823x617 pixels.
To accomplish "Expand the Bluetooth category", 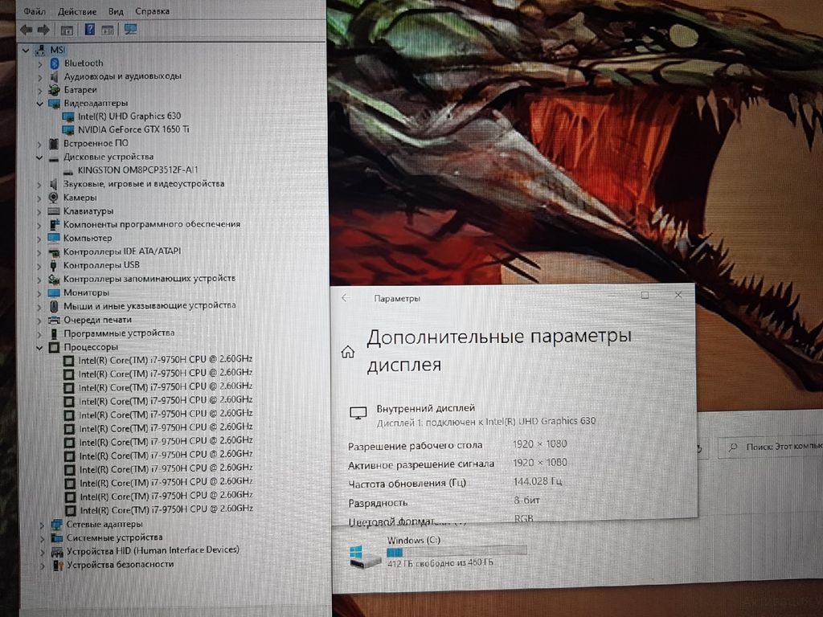I will 39,64.
